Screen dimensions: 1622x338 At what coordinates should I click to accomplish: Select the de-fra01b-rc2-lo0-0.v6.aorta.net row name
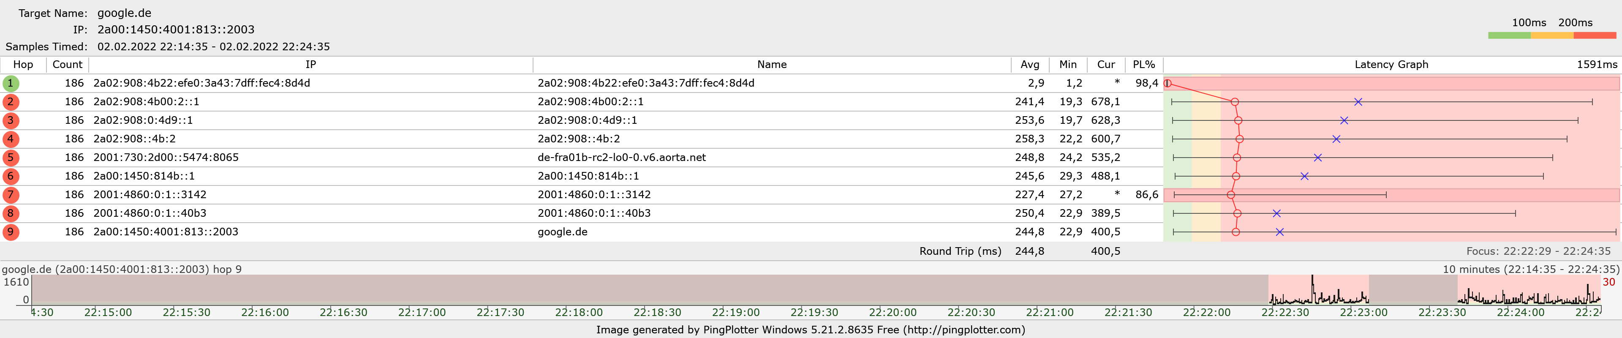coord(621,157)
